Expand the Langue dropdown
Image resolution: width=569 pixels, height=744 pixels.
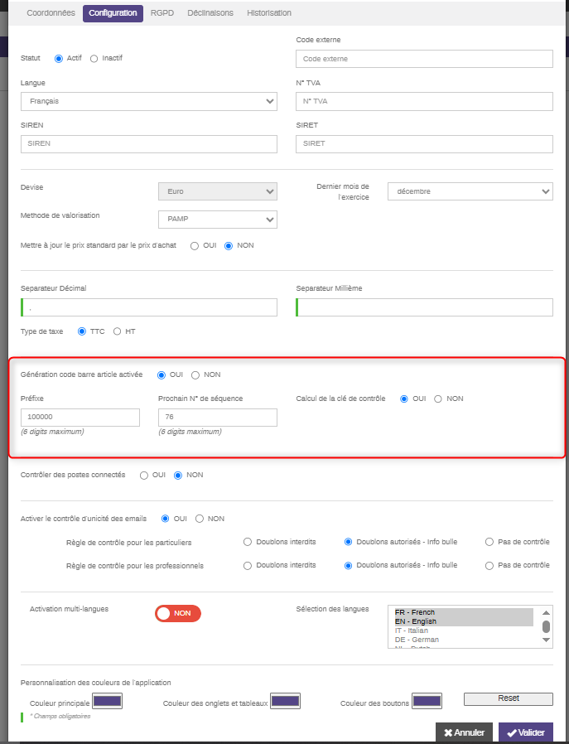[149, 101]
